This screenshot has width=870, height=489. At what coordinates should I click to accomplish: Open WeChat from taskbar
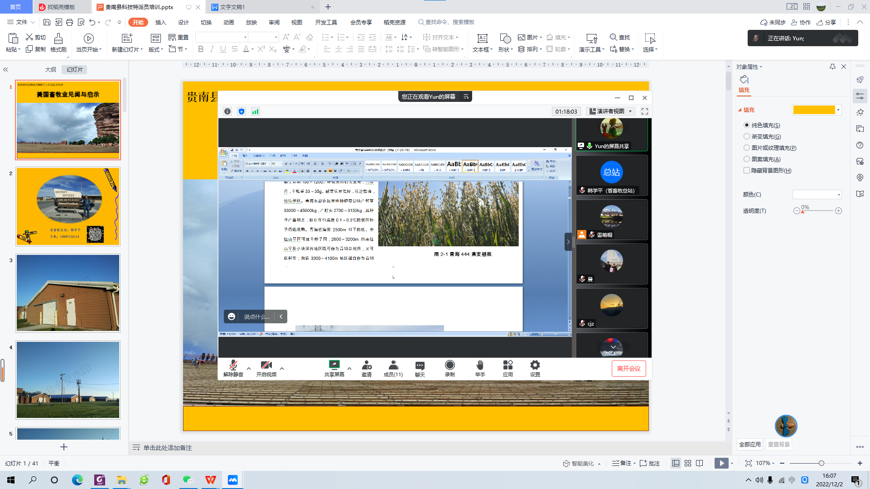[x=188, y=480]
